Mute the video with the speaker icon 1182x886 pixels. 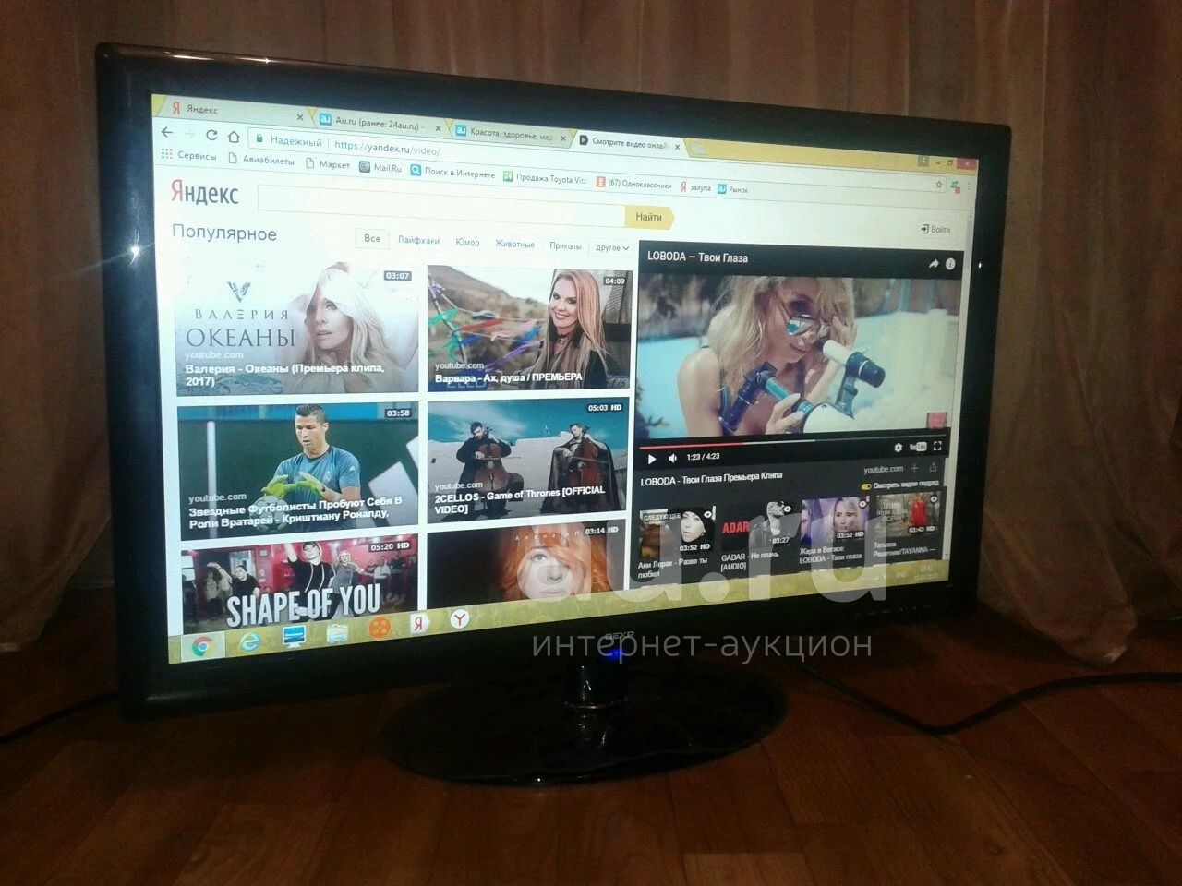pyautogui.click(x=671, y=458)
